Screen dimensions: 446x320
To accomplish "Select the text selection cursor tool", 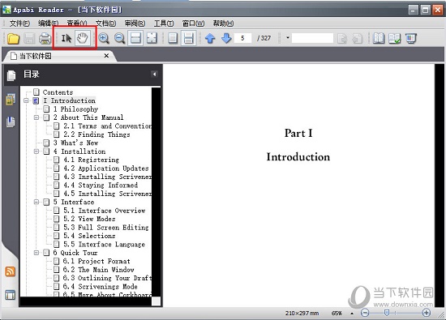I will click(x=66, y=38).
